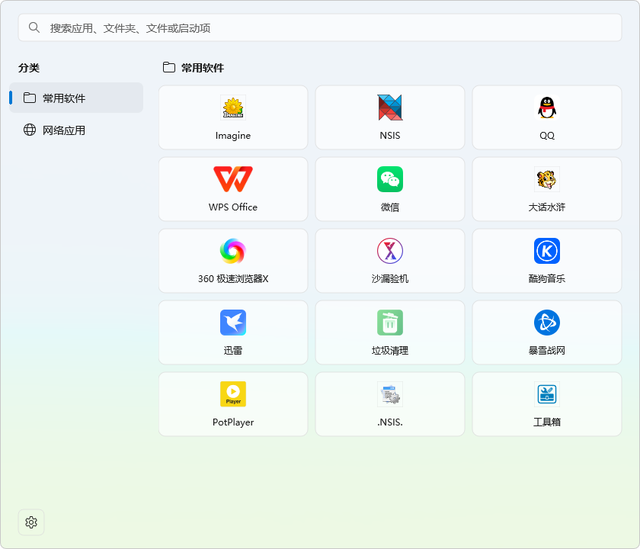
Task: Launch the .NSIS. script gear icon
Action: tap(390, 394)
